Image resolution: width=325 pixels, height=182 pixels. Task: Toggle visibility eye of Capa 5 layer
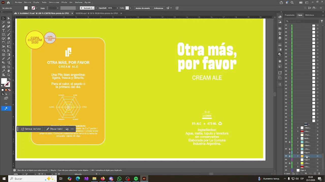(286, 160)
